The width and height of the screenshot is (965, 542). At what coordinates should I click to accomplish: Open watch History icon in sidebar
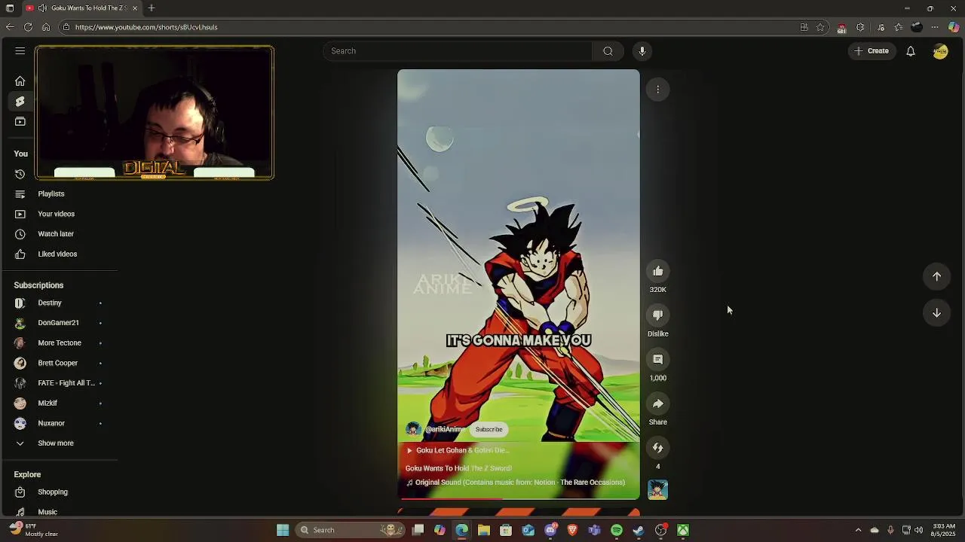pyautogui.click(x=20, y=174)
